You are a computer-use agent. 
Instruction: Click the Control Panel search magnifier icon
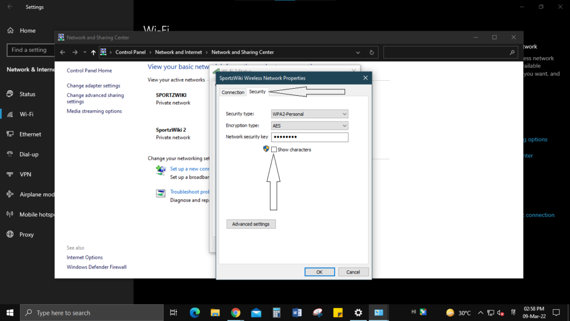click(512, 52)
